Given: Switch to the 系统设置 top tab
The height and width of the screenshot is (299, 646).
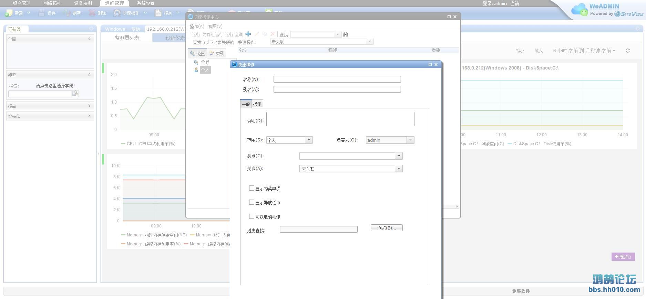Looking at the screenshot, I should click(146, 3).
